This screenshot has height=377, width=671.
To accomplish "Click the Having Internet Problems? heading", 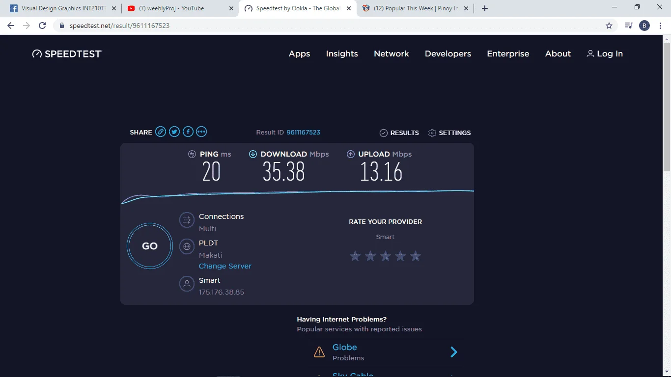I will point(342,319).
